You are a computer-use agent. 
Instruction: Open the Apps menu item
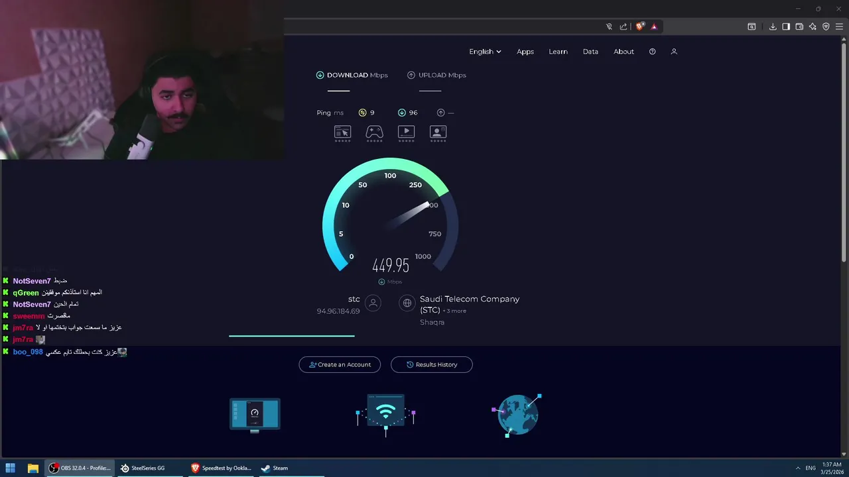525,52
